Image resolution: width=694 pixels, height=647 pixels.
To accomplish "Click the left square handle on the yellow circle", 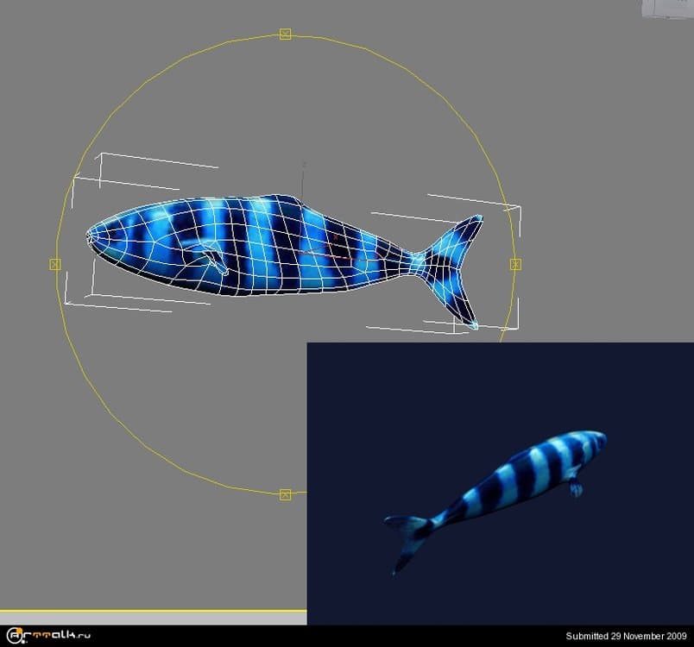I will coord(55,264).
